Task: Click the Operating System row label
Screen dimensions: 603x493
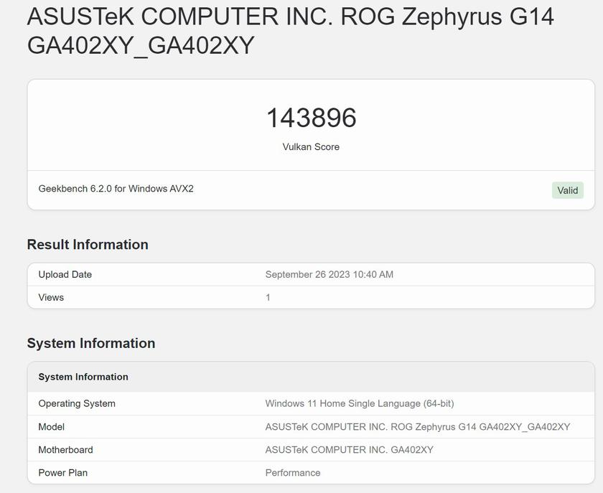Action: (77, 403)
